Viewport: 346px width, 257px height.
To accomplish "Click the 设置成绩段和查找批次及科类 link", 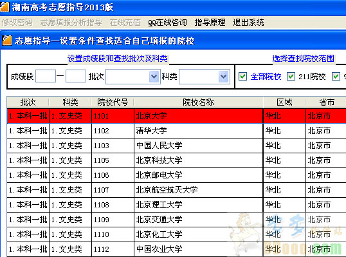I will point(118,59).
